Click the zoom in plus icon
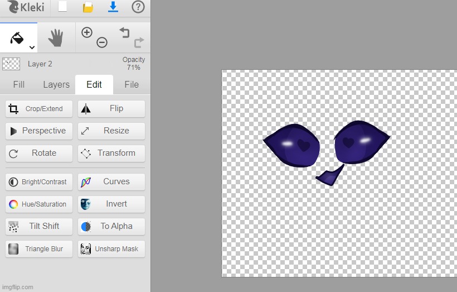The height and width of the screenshot is (292, 457). [x=87, y=32]
